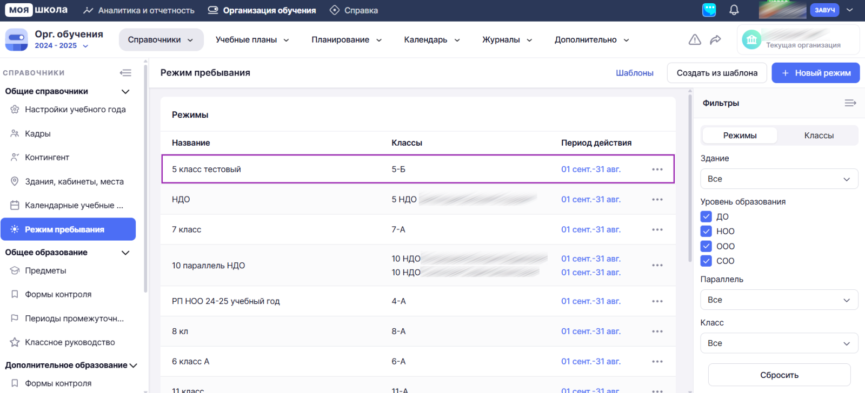This screenshot has width=865, height=393.
Task: Click the Моя школа logo
Action: click(37, 10)
